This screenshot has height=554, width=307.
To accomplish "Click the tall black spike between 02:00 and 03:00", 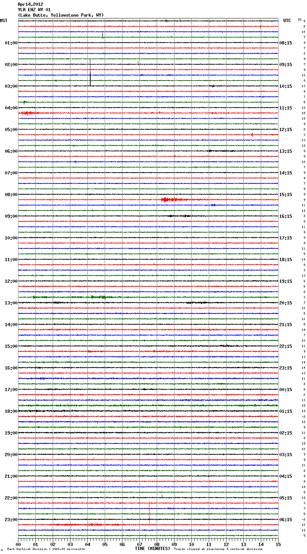I will click(x=90, y=73).
